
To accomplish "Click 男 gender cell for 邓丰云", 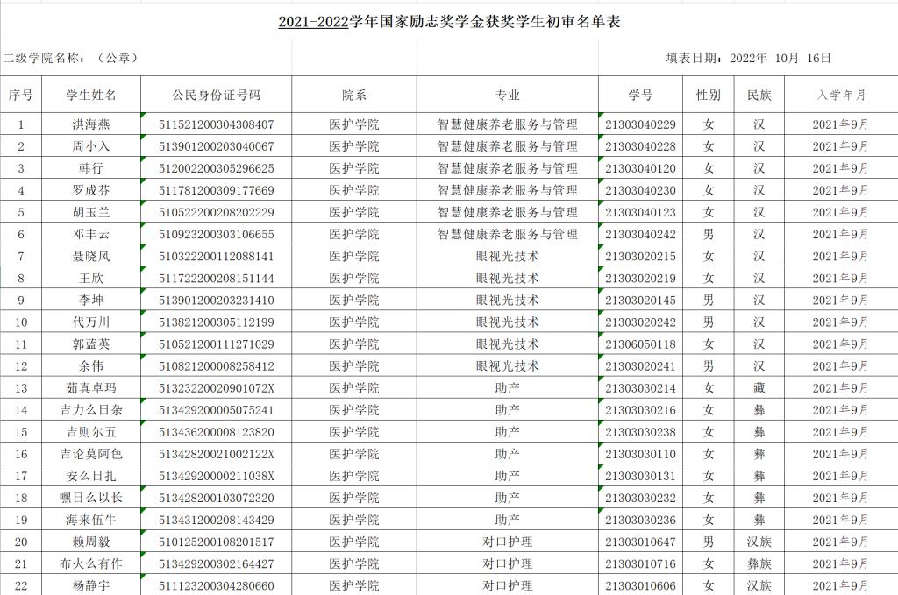I will (x=709, y=234).
